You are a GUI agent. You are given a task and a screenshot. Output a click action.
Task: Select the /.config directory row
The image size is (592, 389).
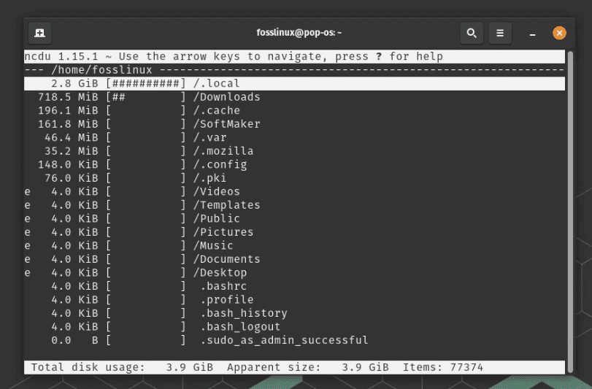[x=294, y=164]
